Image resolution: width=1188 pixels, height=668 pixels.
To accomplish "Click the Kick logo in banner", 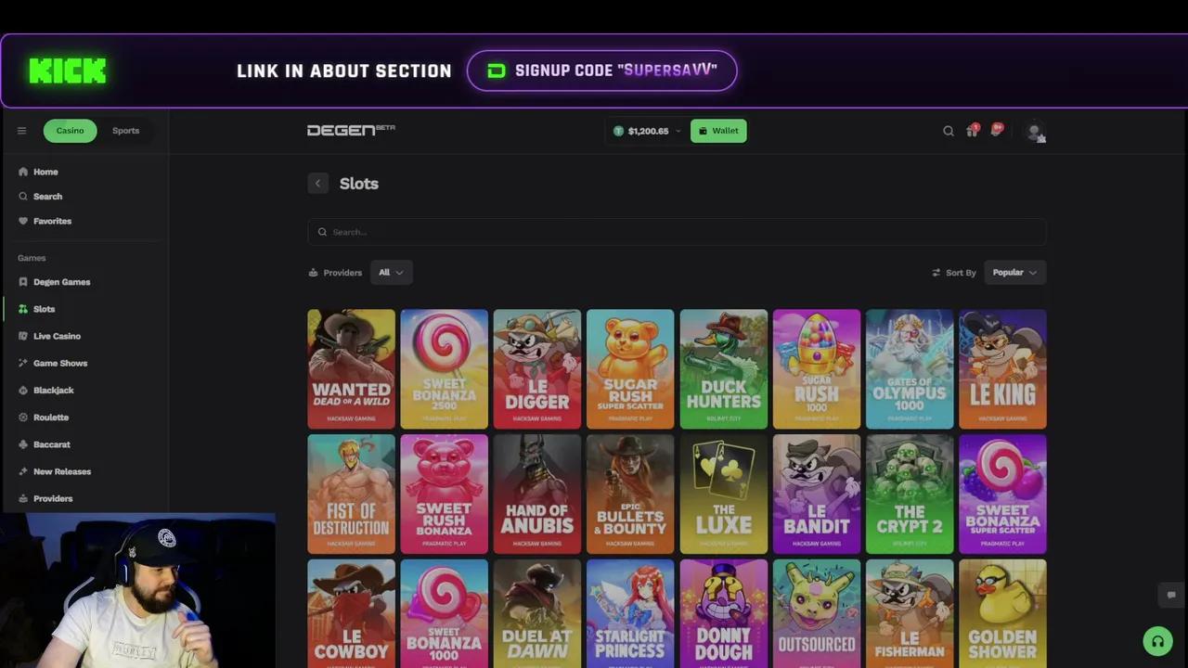I will (68, 71).
